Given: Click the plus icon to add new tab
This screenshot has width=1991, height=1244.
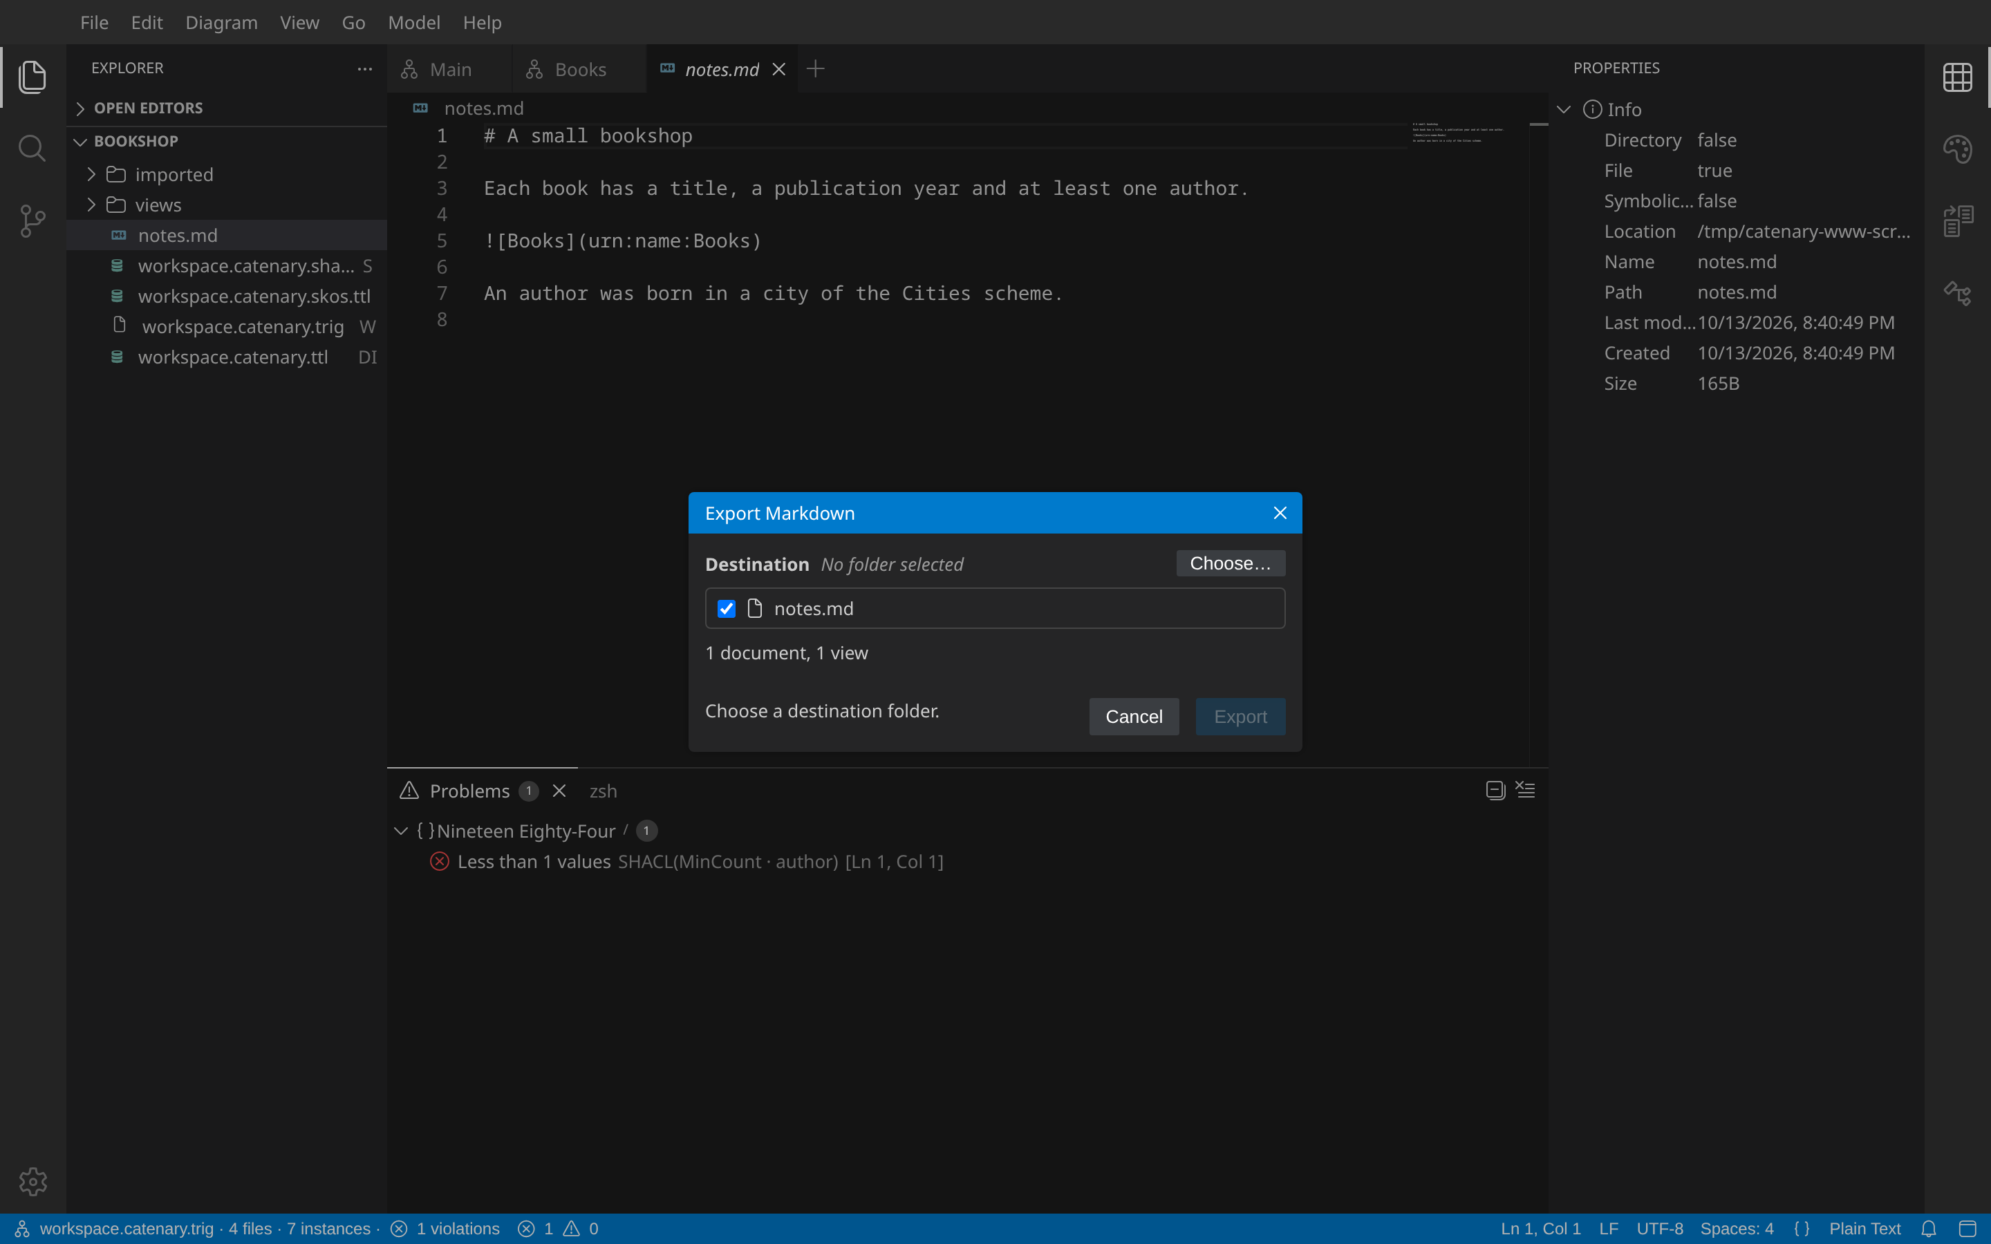Looking at the screenshot, I should coord(815,69).
